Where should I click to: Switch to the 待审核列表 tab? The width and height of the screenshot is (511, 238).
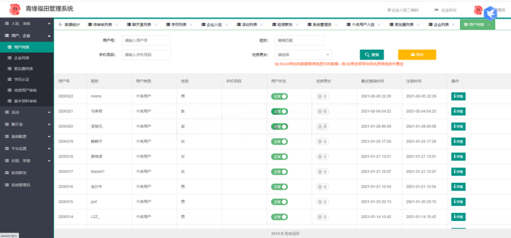coord(103,24)
